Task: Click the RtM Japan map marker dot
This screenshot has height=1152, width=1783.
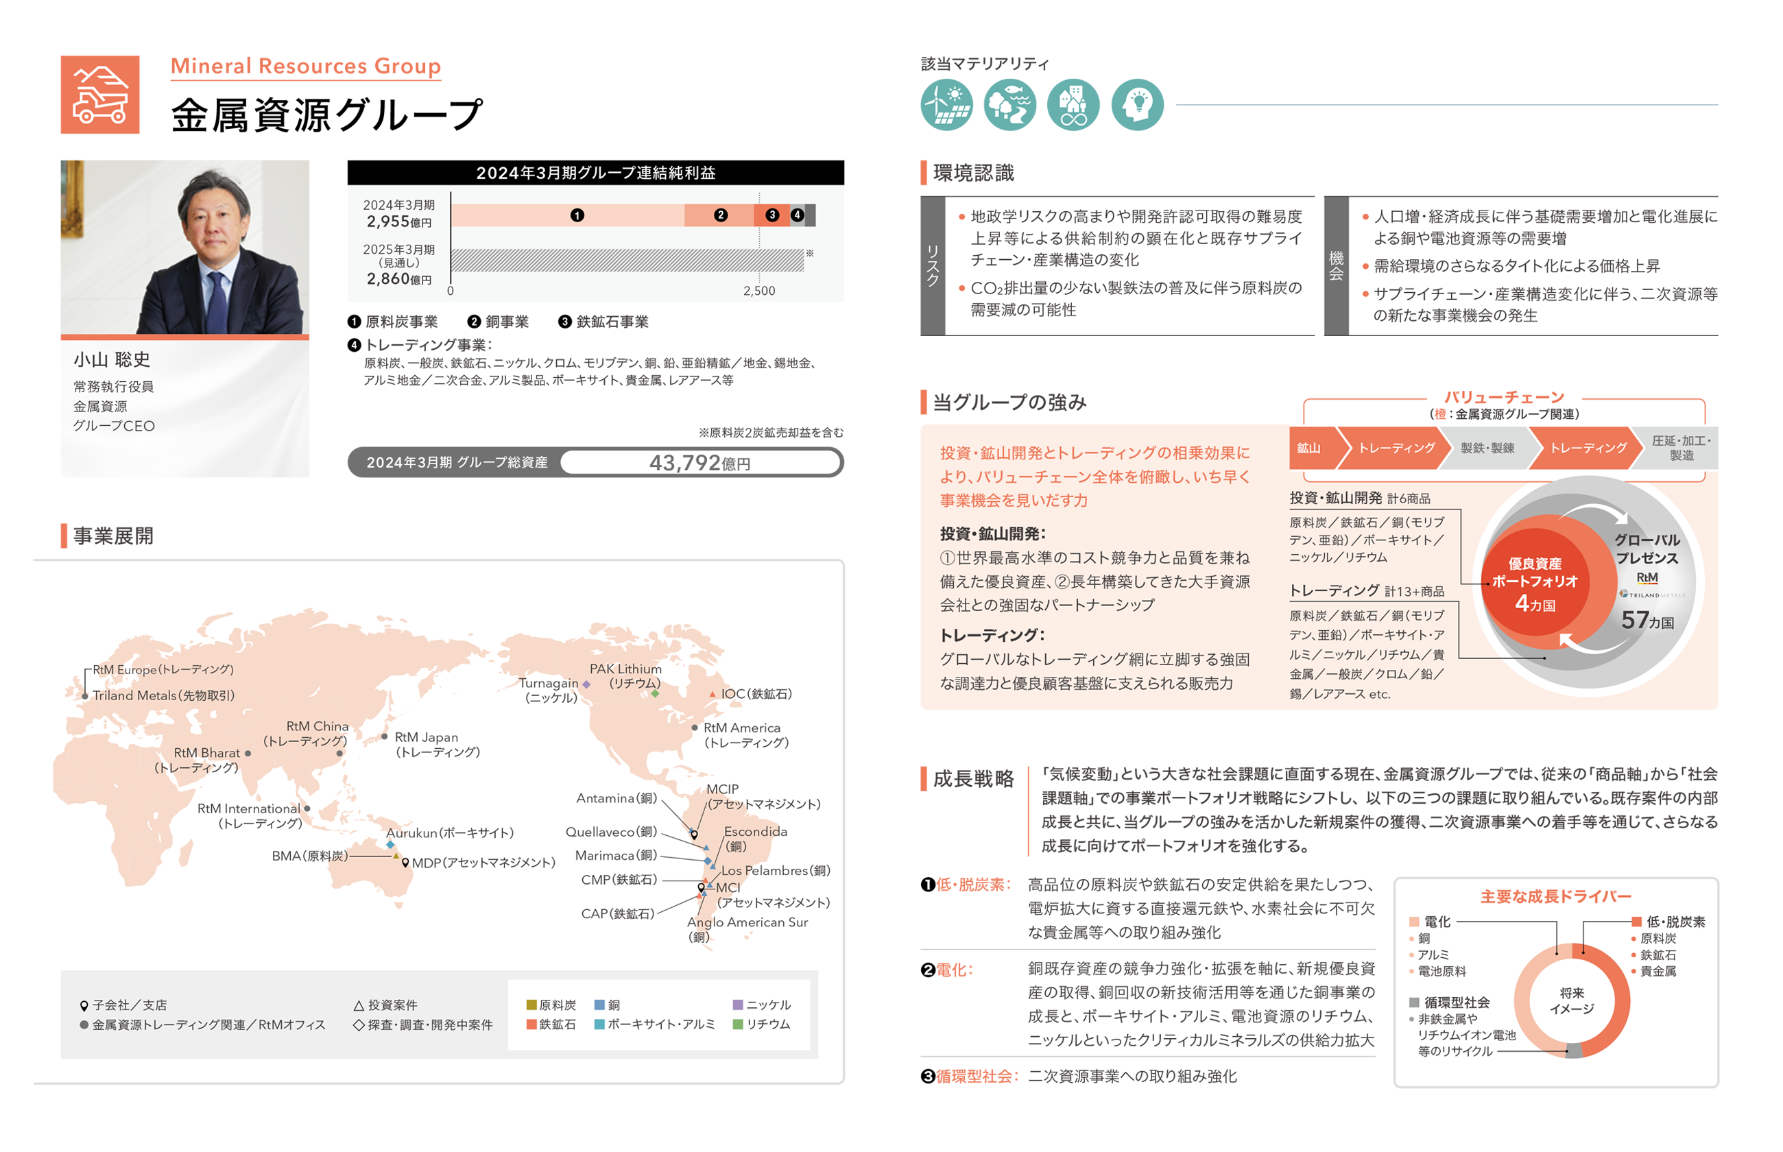Action: [385, 736]
